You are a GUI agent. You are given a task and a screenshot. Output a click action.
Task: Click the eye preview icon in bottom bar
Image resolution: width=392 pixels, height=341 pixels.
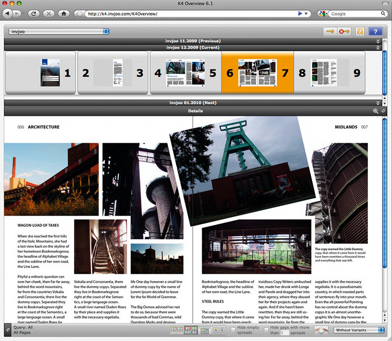pos(321,330)
